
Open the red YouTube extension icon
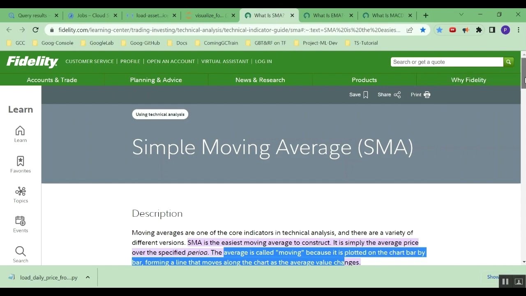pyautogui.click(x=452, y=30)
